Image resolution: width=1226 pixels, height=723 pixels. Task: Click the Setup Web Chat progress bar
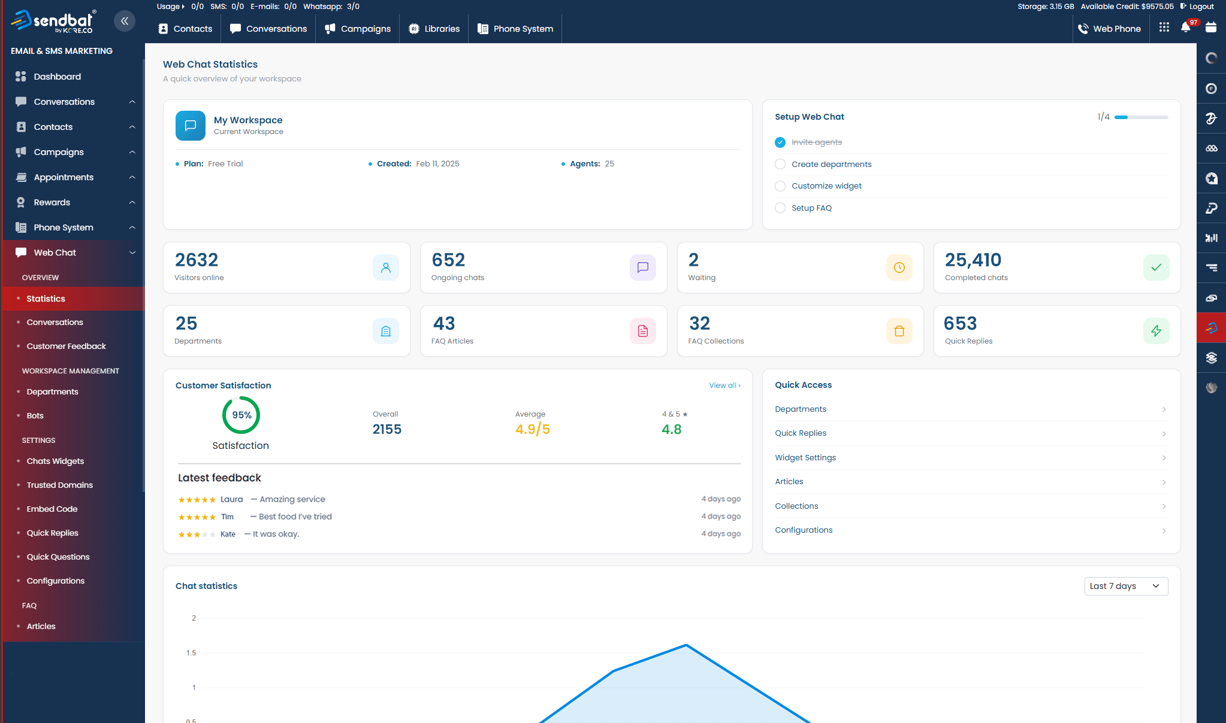tap(1141, 117)
